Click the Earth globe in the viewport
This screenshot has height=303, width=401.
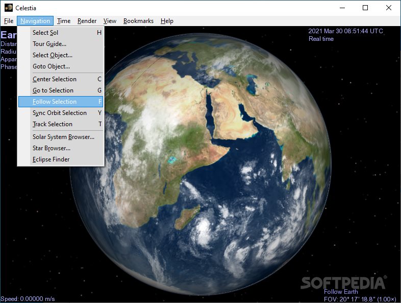[200, 164]
